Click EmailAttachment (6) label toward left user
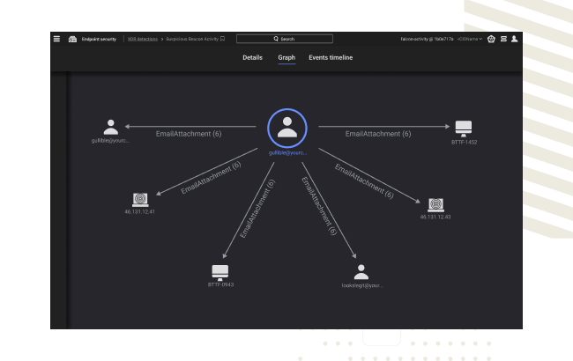 [189, 134]
